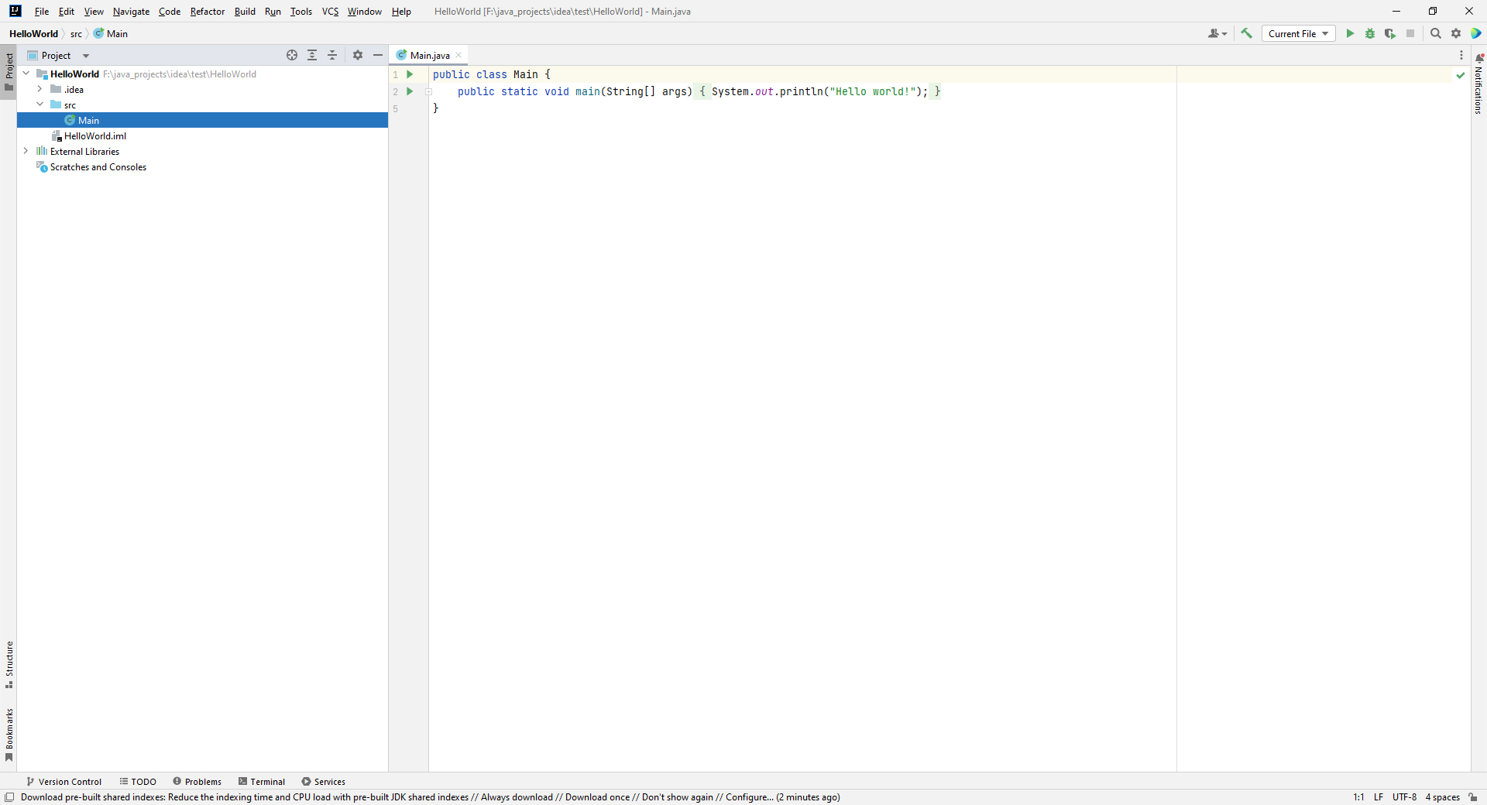Open the Build menu
The height and width of the screenshot is (805, 1487).
coord(245,12)
